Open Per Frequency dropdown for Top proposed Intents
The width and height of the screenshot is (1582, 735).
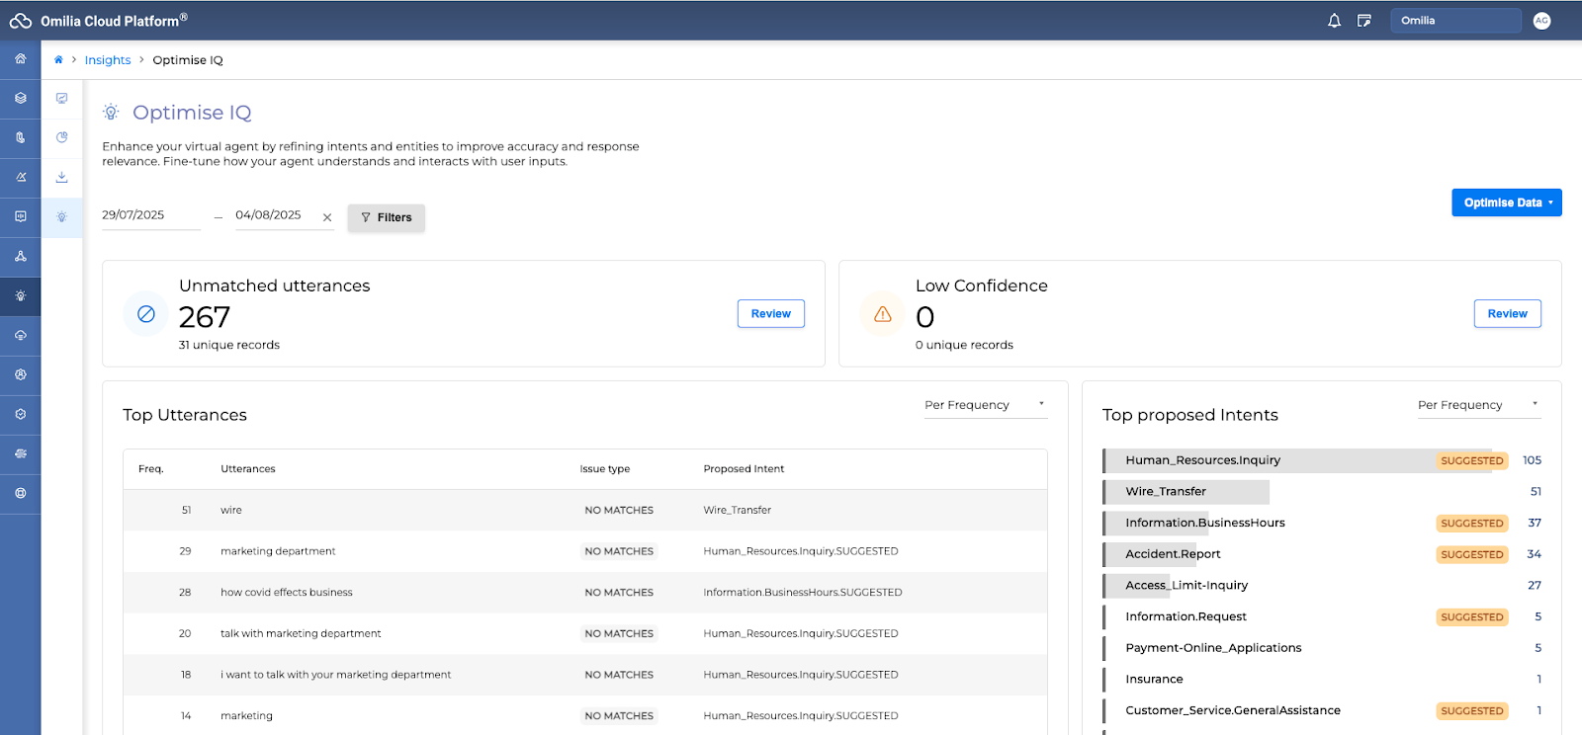tap(1478, 405)
